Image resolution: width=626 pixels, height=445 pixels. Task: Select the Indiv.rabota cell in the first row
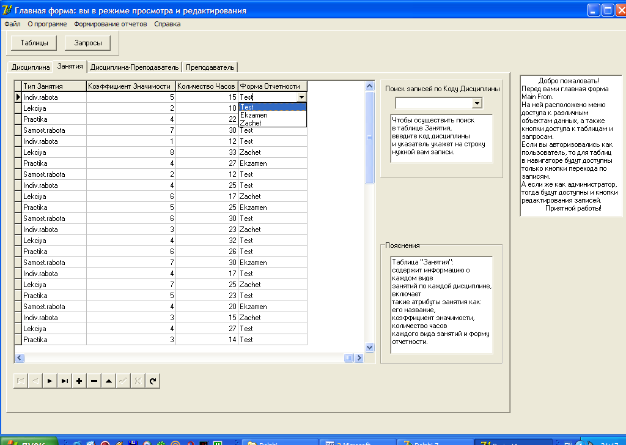(54, 97)
